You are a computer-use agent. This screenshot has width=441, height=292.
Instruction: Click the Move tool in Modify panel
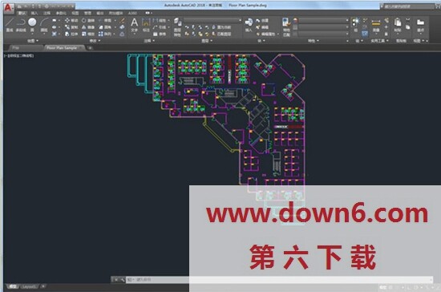[x=71, y=21]
